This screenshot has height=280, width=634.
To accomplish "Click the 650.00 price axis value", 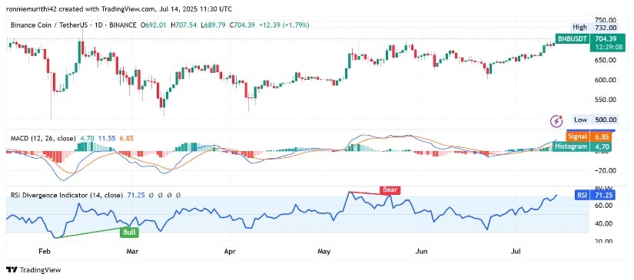I will 606,60.
